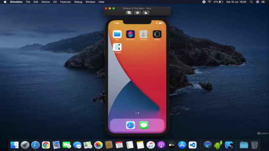Open the Debug menu

point(78,2)
